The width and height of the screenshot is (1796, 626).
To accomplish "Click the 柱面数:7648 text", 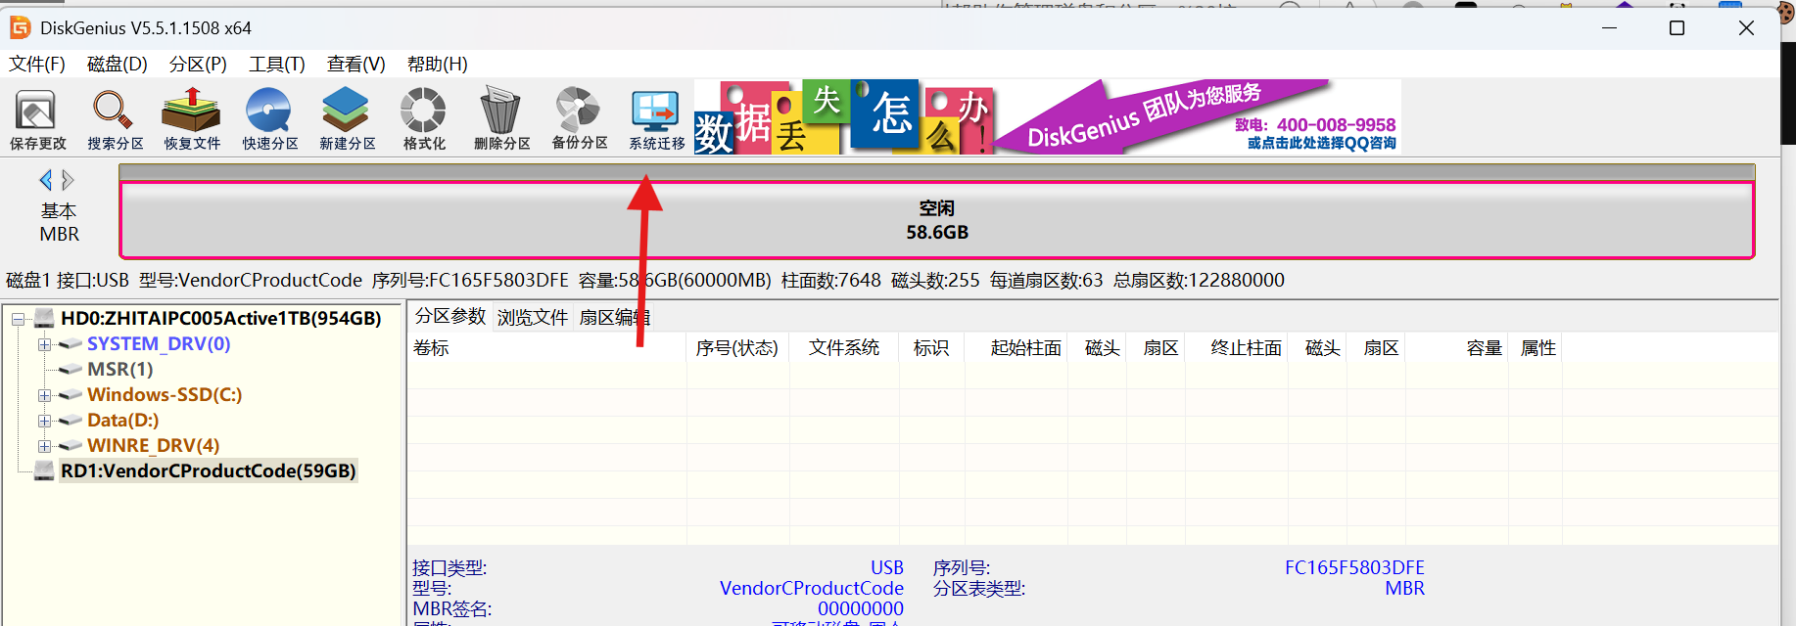I will tap(830, 281).
